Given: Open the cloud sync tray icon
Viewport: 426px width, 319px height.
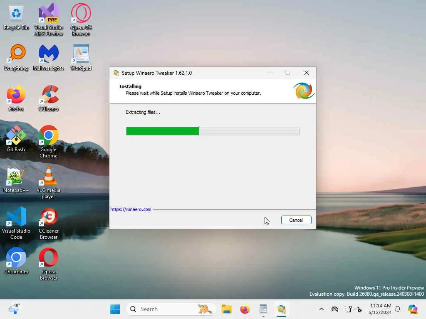Looking at the screenshot, I should [335, 309].
